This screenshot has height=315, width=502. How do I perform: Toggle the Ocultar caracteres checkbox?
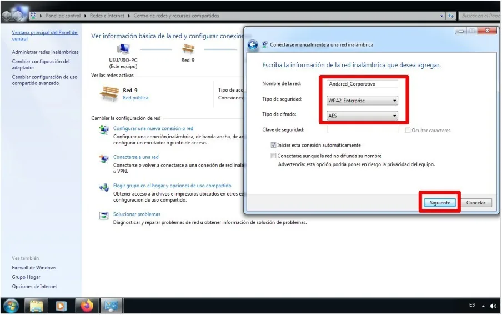pos(408,131)
